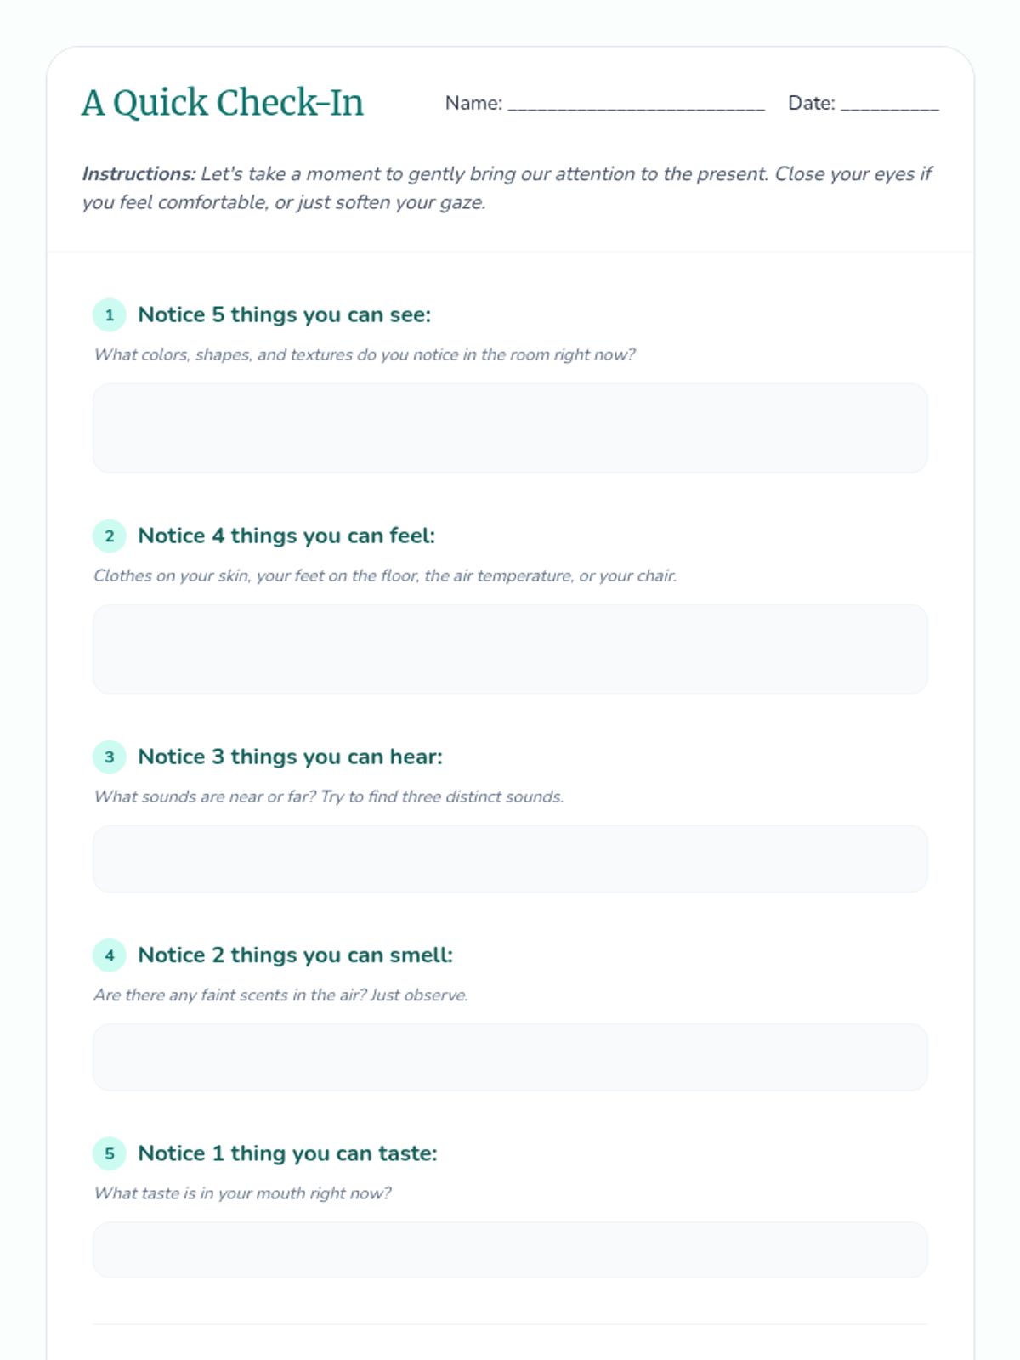Click the Date blank line field

click(x=890, y=104)
